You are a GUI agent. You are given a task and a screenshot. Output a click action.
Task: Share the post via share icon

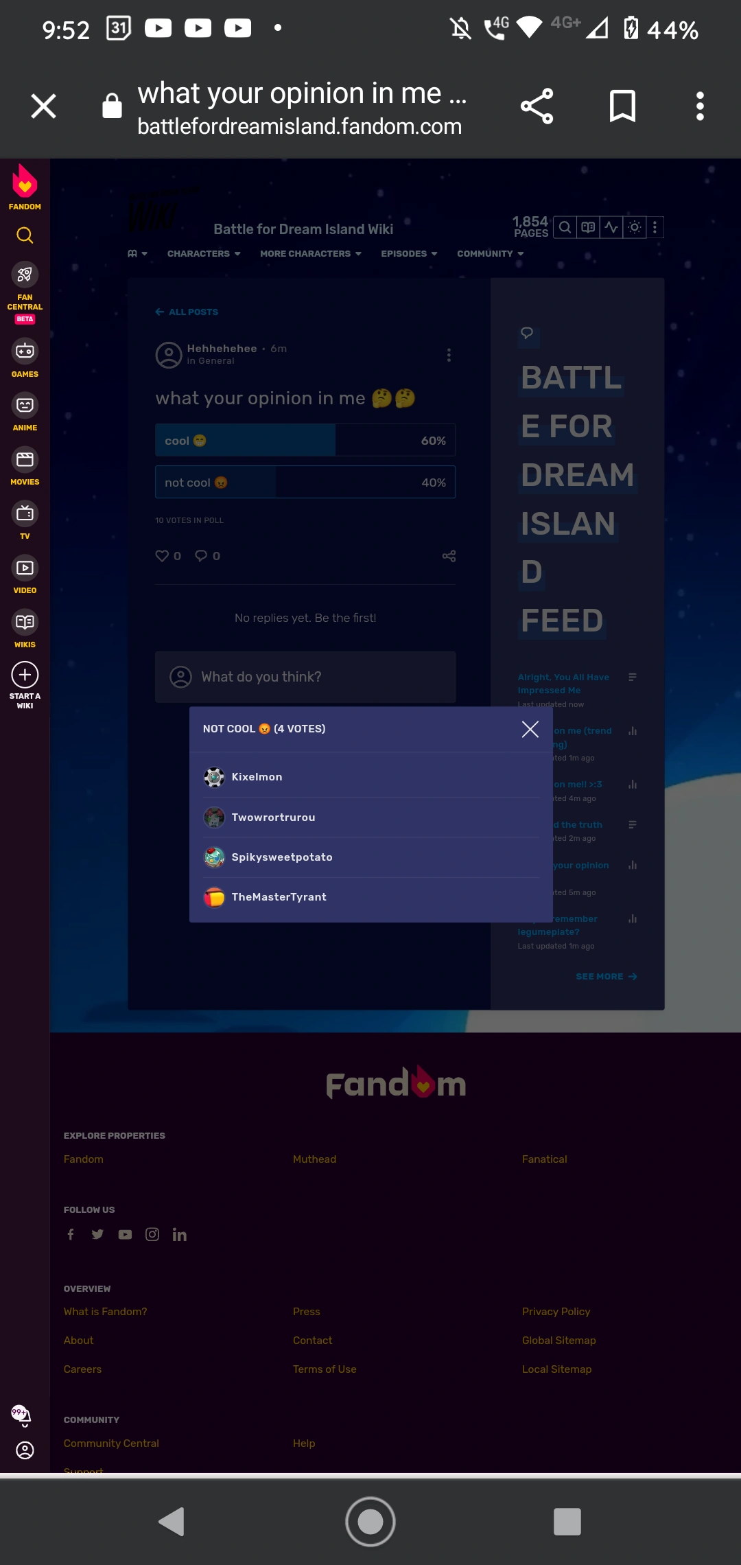[x=449, y=556]
